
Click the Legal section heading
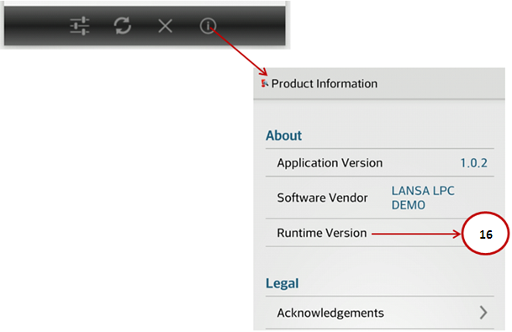(x=282, y=283)
